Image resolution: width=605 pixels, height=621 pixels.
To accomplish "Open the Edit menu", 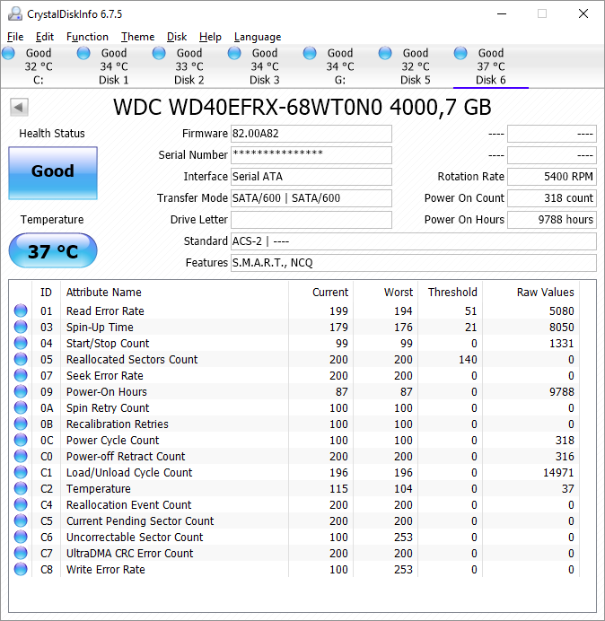I will (44, 37).
